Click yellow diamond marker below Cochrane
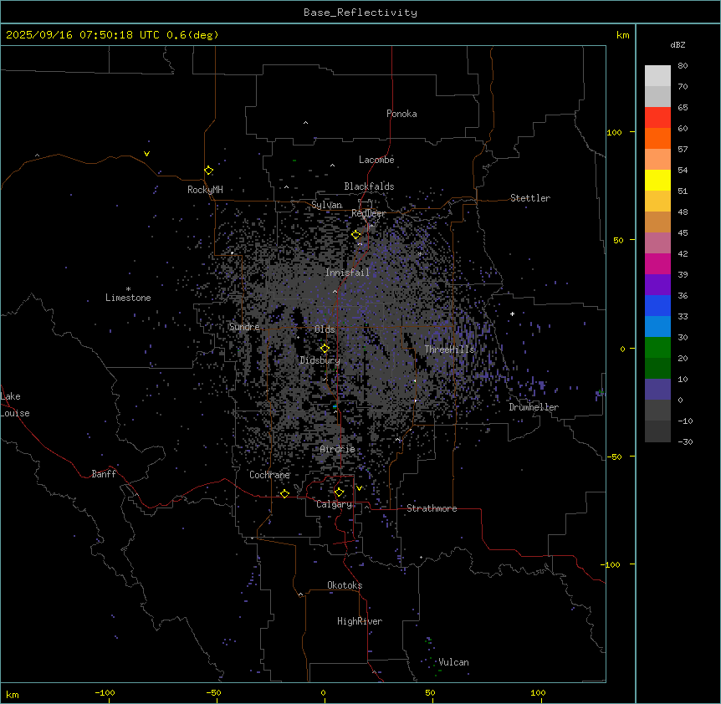The width and height of the screenshot is (721, 704). click(x=284, y=493)
